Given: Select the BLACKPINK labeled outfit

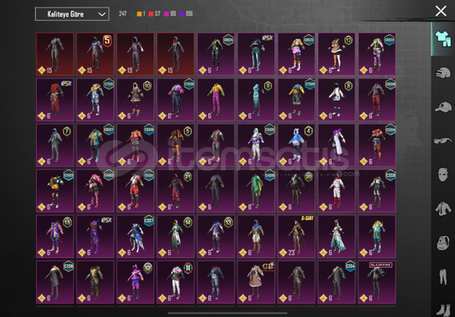Looking at the screenshot, I should point(377,282).
